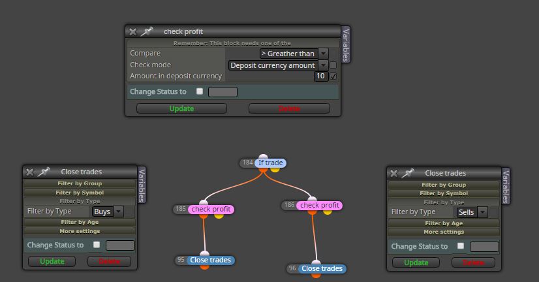Toggle checkbox beside amount value 10
Image resolution: width=539 pixels, height=282 pixels.
pos(333,76)
